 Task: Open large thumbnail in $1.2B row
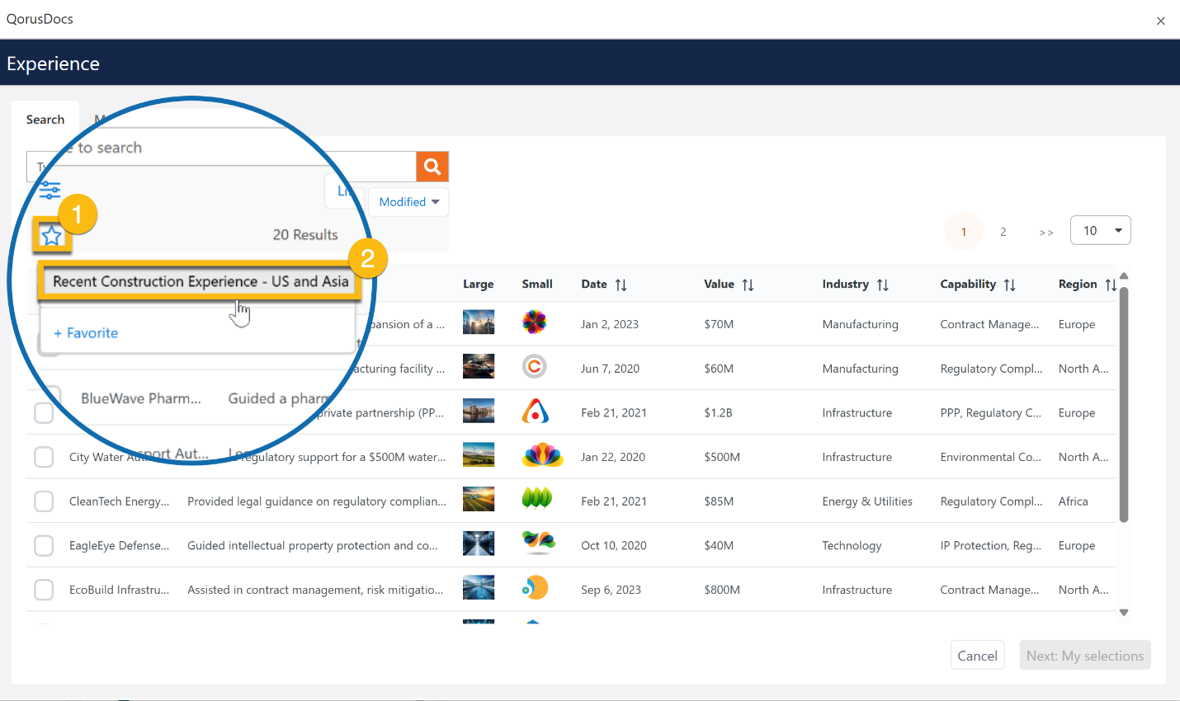click(479, 411)
